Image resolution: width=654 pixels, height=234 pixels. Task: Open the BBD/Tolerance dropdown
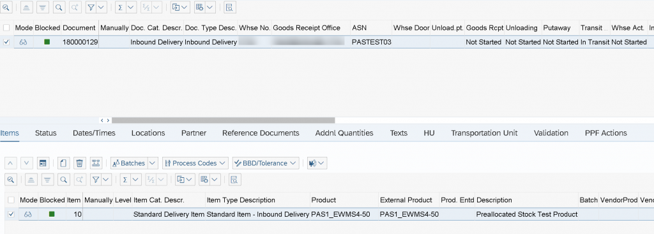266,163
